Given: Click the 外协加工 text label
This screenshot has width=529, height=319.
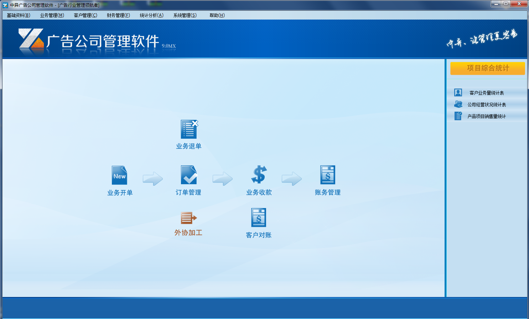Looking at the screenshot, I should [188, 233].
